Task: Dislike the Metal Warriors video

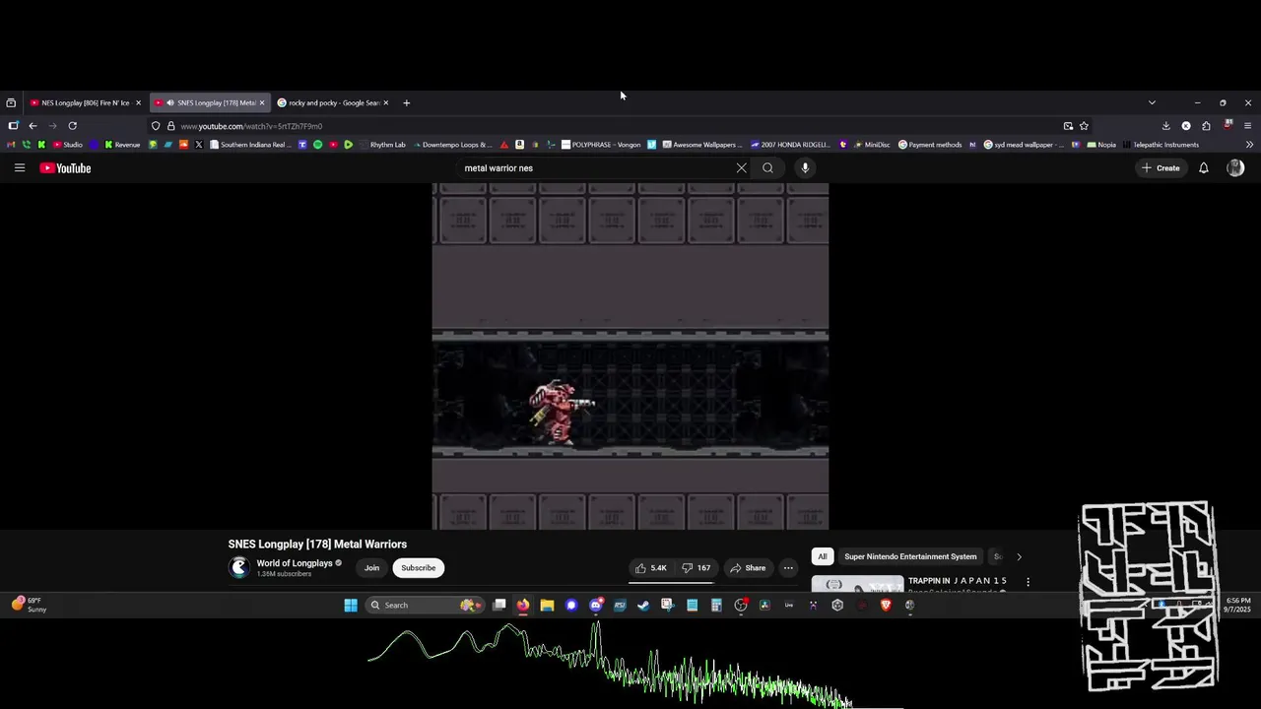Action: 697,568
